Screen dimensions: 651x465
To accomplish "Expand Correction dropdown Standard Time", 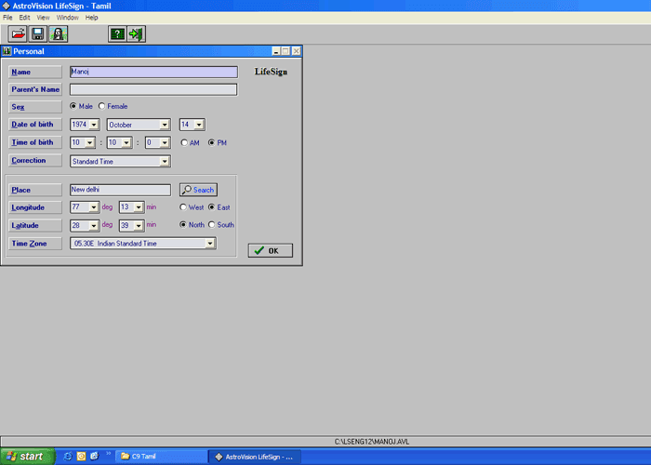I will pos(165,162).
